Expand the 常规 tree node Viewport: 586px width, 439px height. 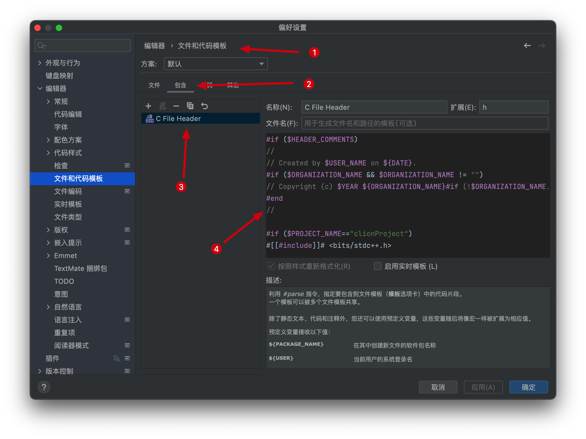coord(48,101)
